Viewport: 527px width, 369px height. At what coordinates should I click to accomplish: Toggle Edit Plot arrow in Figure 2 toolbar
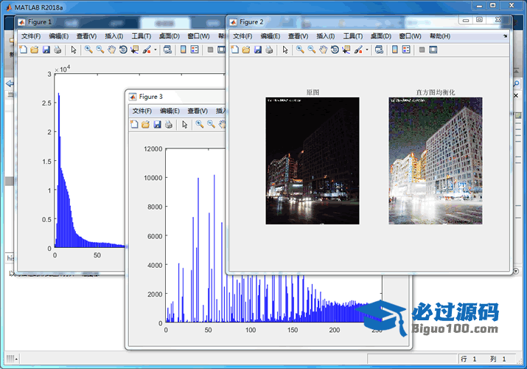pyautogui.click(x=285, y=50)
